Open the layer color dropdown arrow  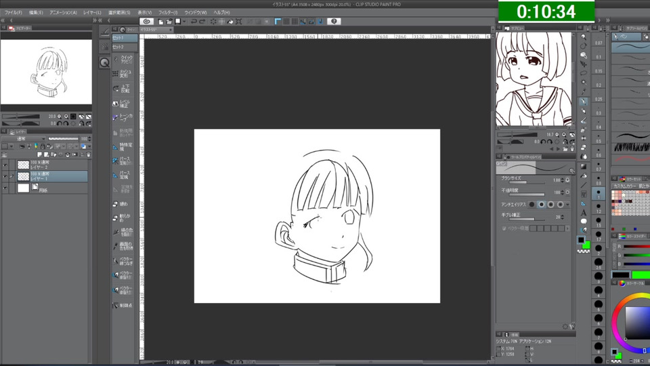89,146
